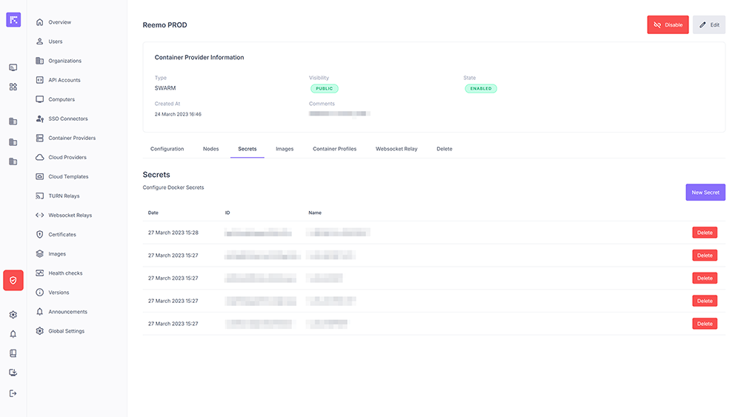Go to Certificates in the sidebar
Image resolution: width=741 pixels, height=417 pixels.
click(62, 235)
